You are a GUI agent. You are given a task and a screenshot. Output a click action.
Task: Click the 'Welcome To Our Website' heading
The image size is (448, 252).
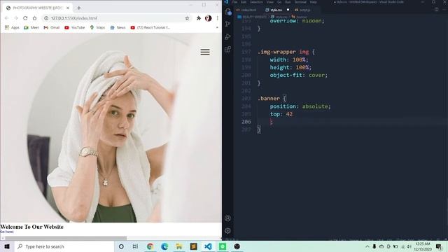pyautogui.click(x=31, y=227)
